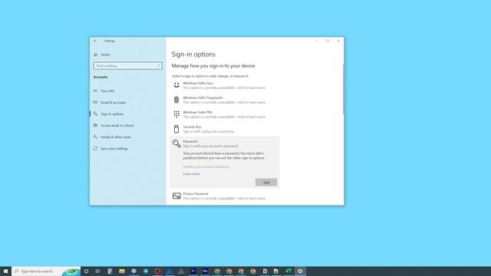Click the Windows Hello Face smiley icon

point(176,85)
